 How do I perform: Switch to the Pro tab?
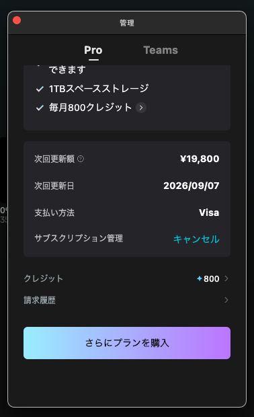click(x=93, y=50)
